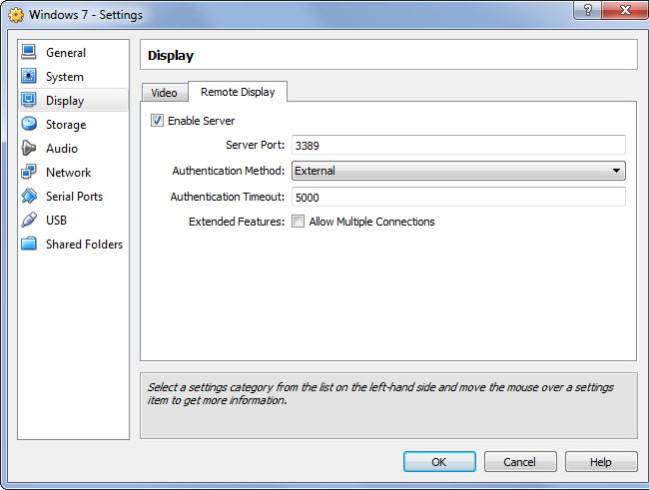Open Storage settings disk icon
Viewport: 649px width, 490px height.
tap(29, 125)
